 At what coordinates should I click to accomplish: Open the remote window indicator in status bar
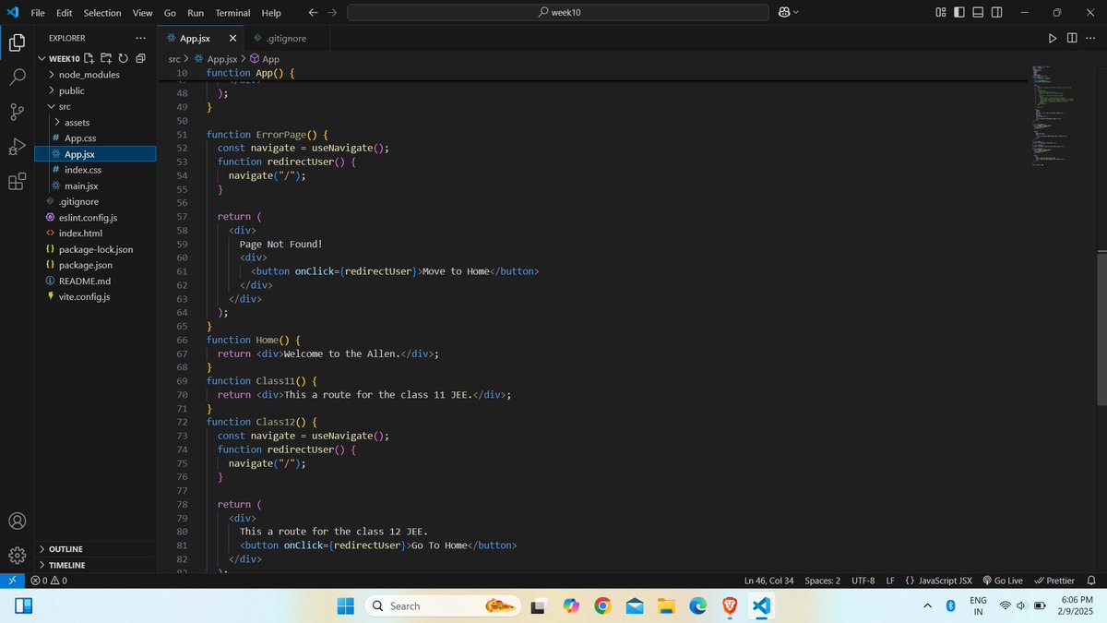11,581
